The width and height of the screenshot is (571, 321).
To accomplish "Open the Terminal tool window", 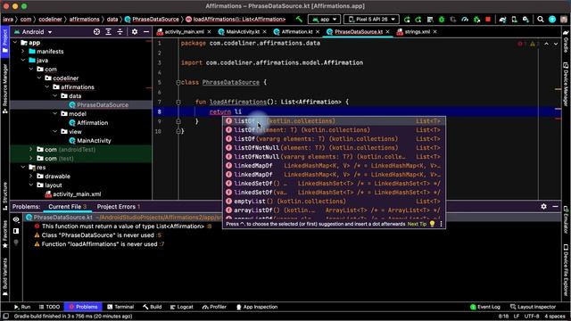I will click(x=120, y=307).
